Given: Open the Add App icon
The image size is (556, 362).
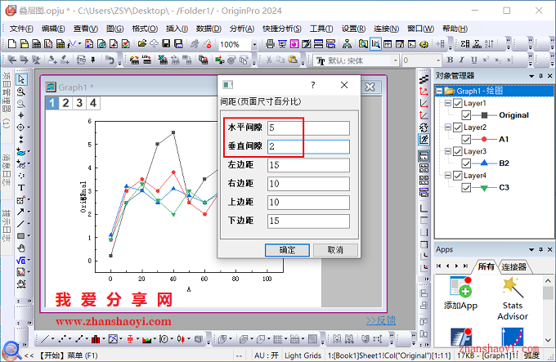Looking at the screenshot, I should [460, 293].
